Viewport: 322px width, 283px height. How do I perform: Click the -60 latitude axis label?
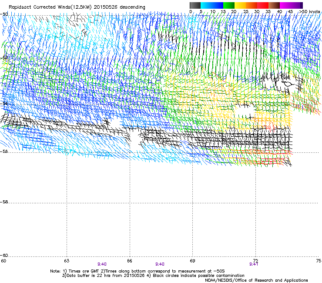click(x=4, y=255)
